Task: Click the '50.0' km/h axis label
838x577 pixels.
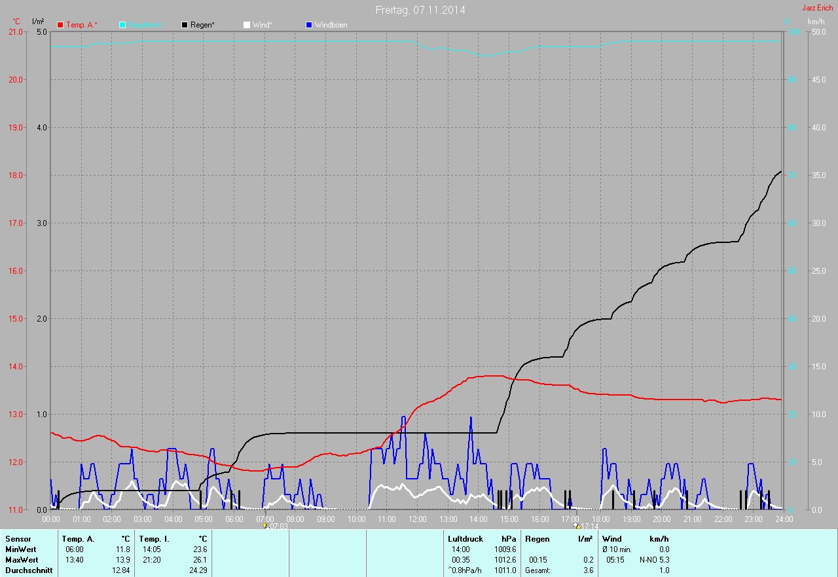Action: tap(818, 32)
